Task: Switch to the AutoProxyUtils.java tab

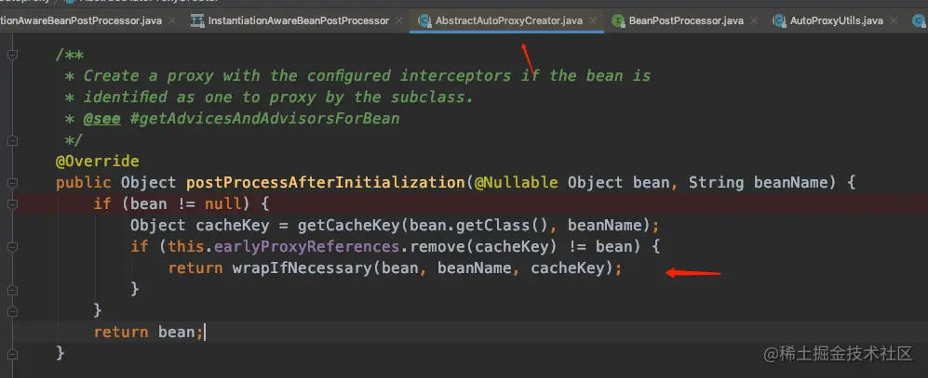Action: pos(836,20)
